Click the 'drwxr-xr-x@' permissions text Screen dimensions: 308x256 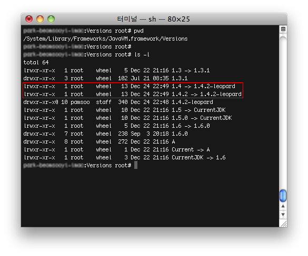[41, 102]
